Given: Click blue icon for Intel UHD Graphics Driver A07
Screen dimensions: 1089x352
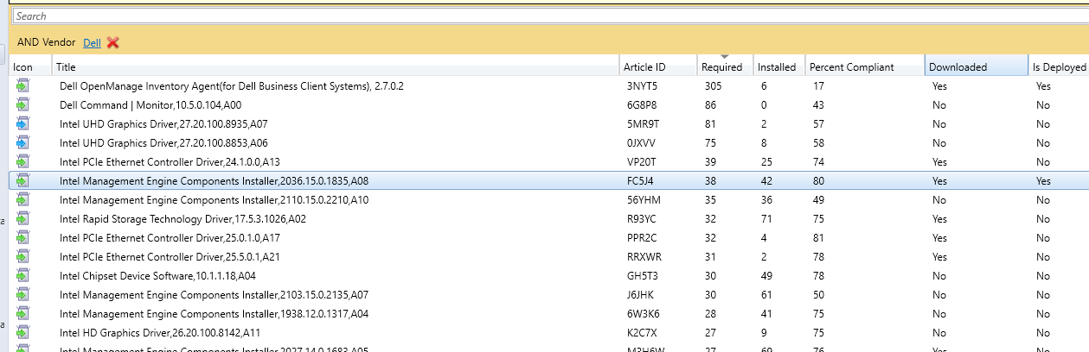Looking at the screenshot, I should pyautogui.click(x=22, y=124).
